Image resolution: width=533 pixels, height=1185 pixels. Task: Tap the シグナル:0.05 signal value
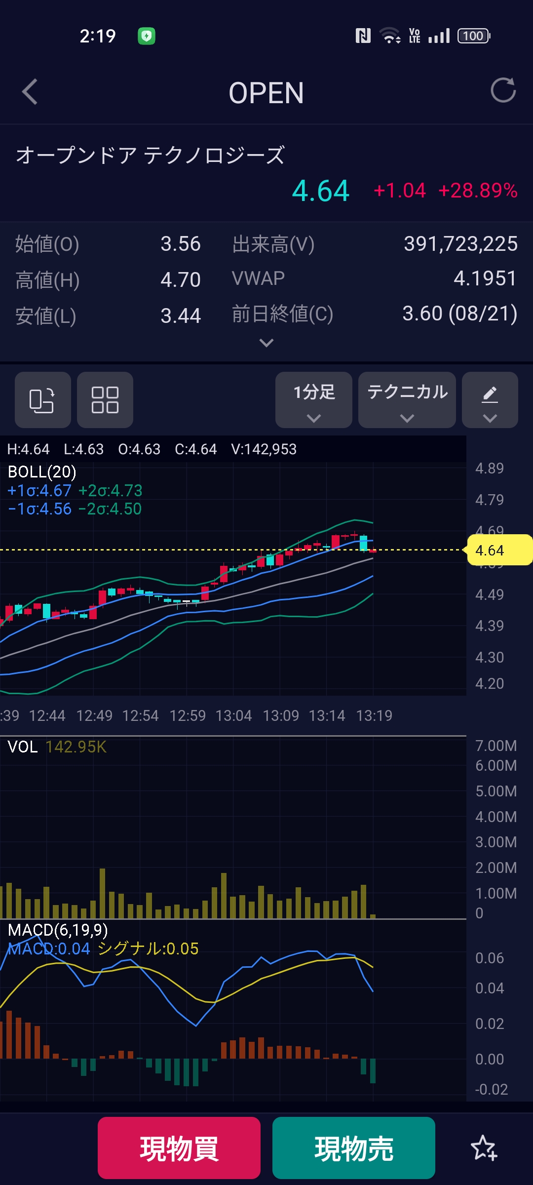click(x=148, y=948)
